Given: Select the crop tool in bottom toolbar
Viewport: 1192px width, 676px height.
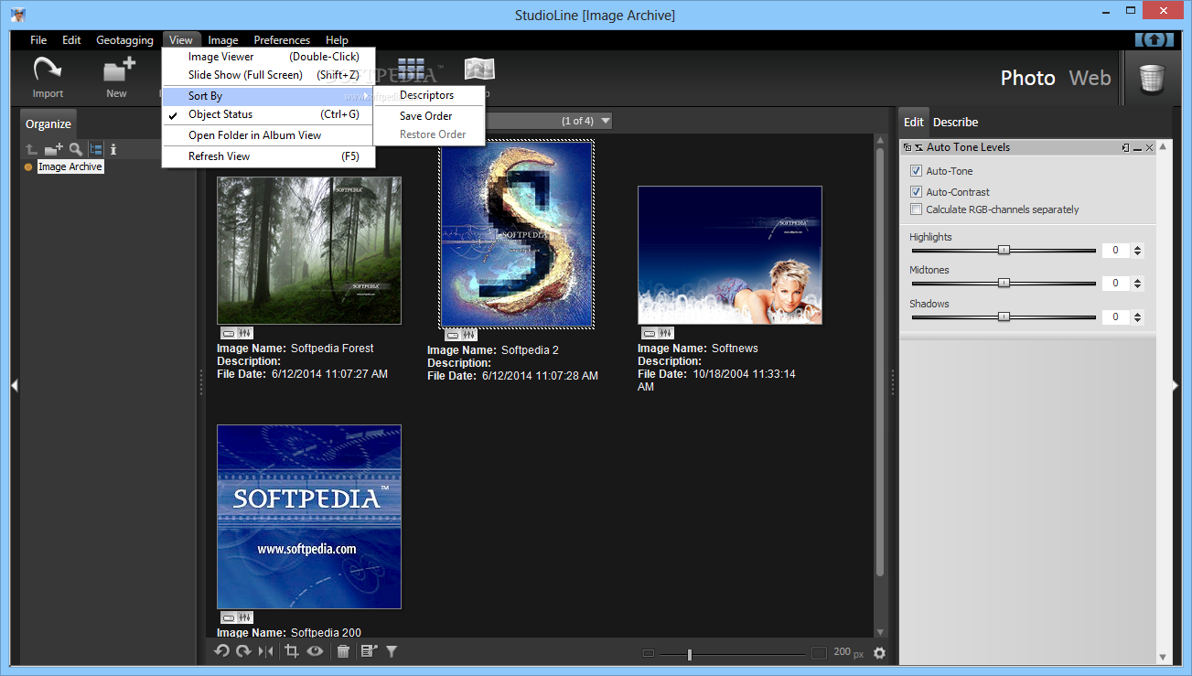Looking at the screenshot, I should coord(292,651).
